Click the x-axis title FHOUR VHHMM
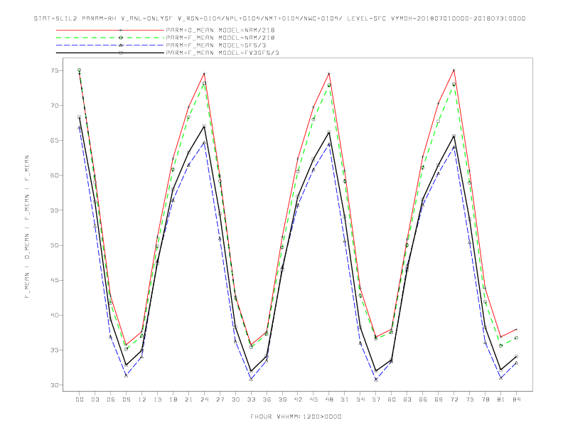 [296, 417]
